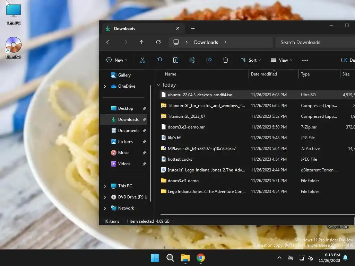Click the Rename icon in toolbar
Viewport: 355px width, 266px height.
click(x=192, y=60)
